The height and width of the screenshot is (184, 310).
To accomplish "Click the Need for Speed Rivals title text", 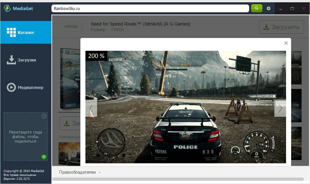I will coord(140,24).
